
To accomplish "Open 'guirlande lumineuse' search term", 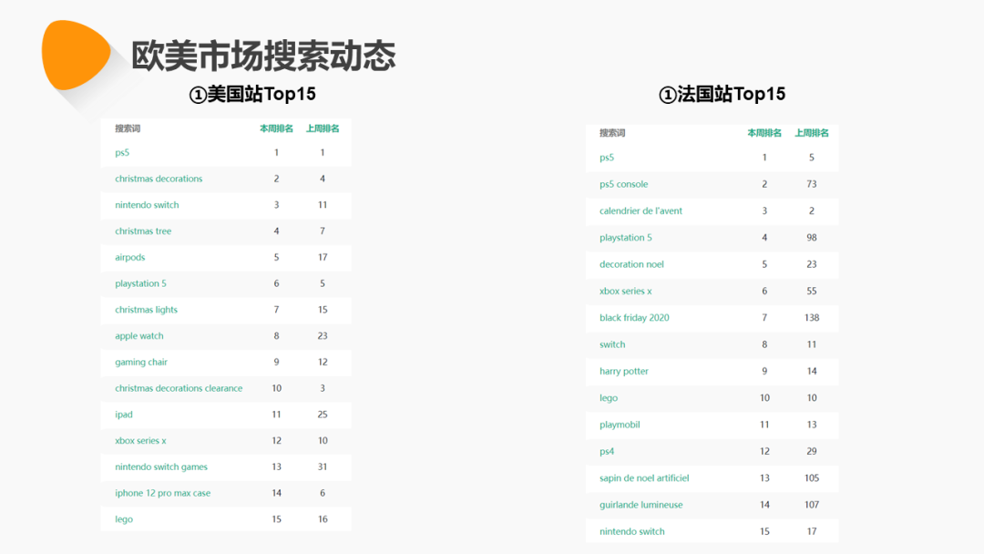I will pos(641,505).
